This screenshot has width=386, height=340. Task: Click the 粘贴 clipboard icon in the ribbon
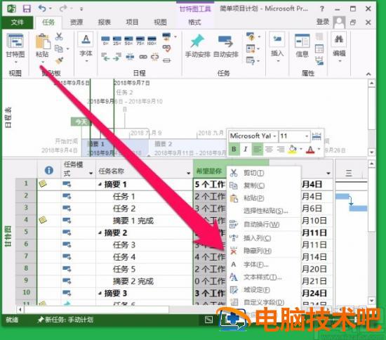43,42
